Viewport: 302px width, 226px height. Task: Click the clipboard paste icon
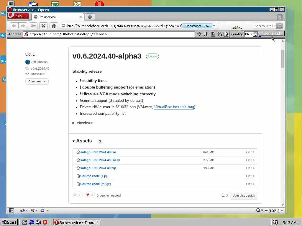coord(226,34)
